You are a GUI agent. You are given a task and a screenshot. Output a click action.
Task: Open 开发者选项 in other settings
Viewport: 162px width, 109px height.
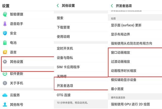coord(65,86)
